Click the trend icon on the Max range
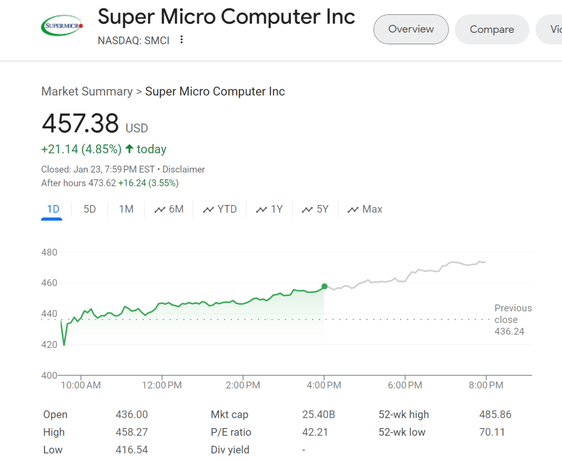Image resolution: width=562 pixels, height=461 pixels. 353,209
